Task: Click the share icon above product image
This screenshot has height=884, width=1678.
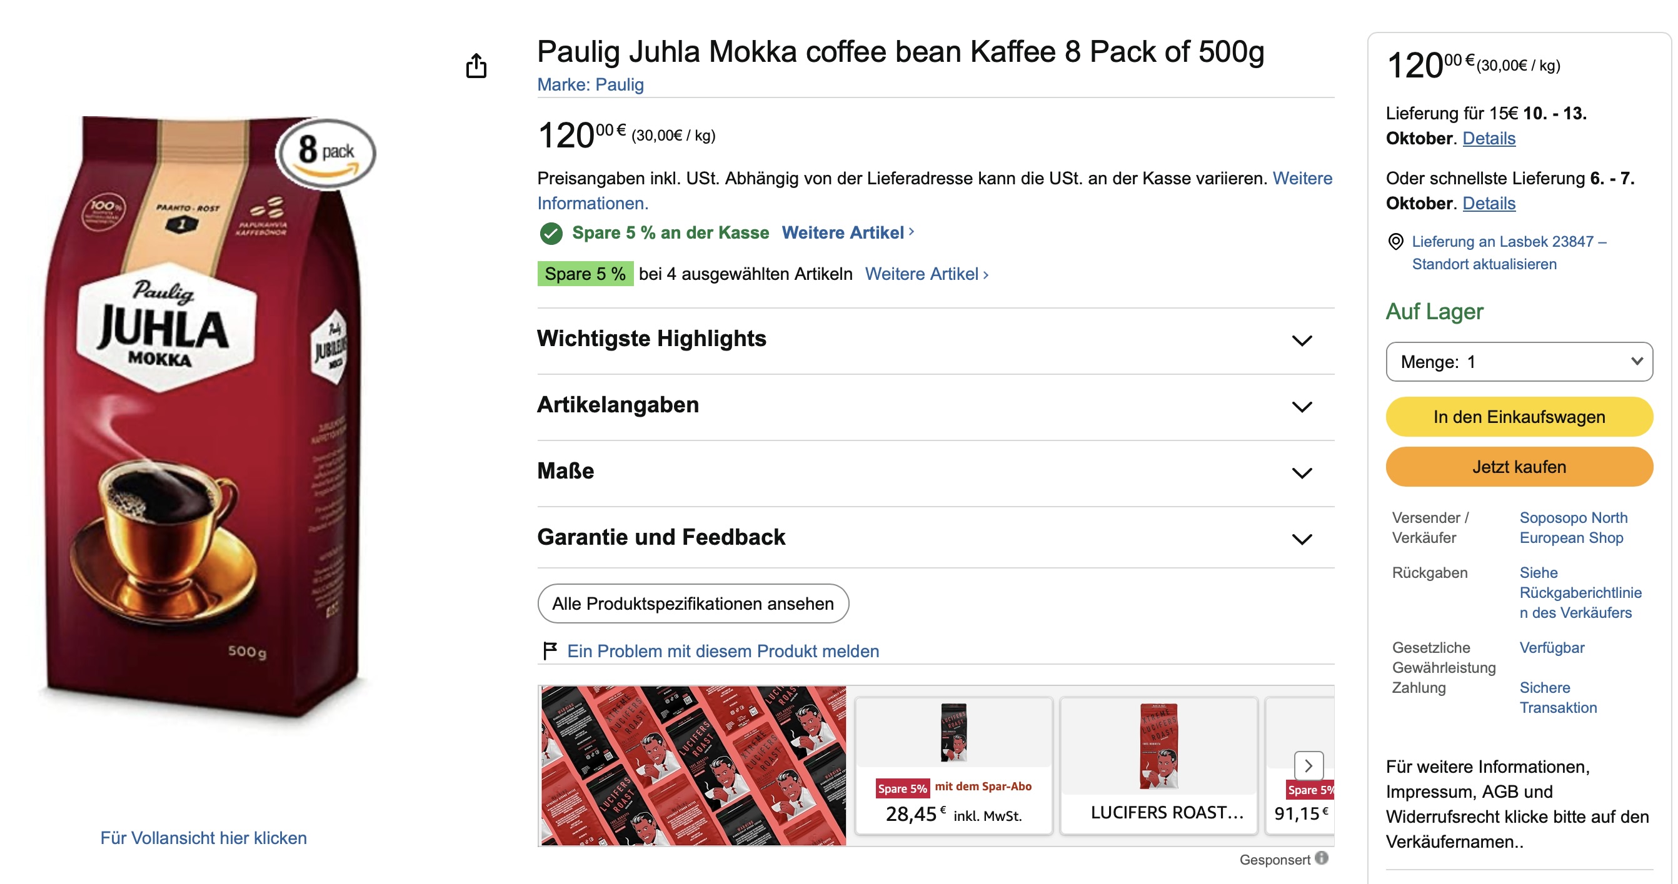Action: point(476,66)
